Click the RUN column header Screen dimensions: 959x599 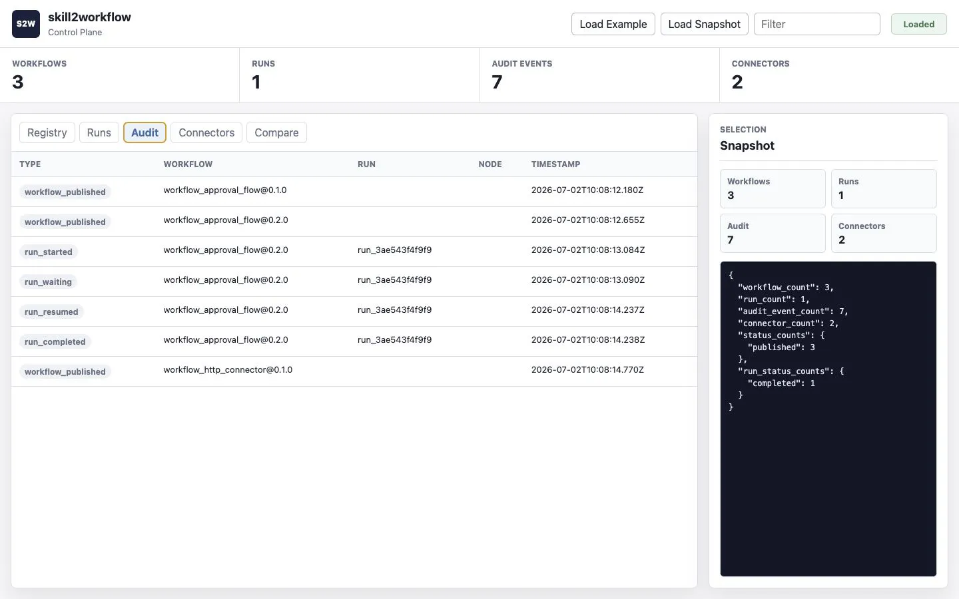point(366,164)
